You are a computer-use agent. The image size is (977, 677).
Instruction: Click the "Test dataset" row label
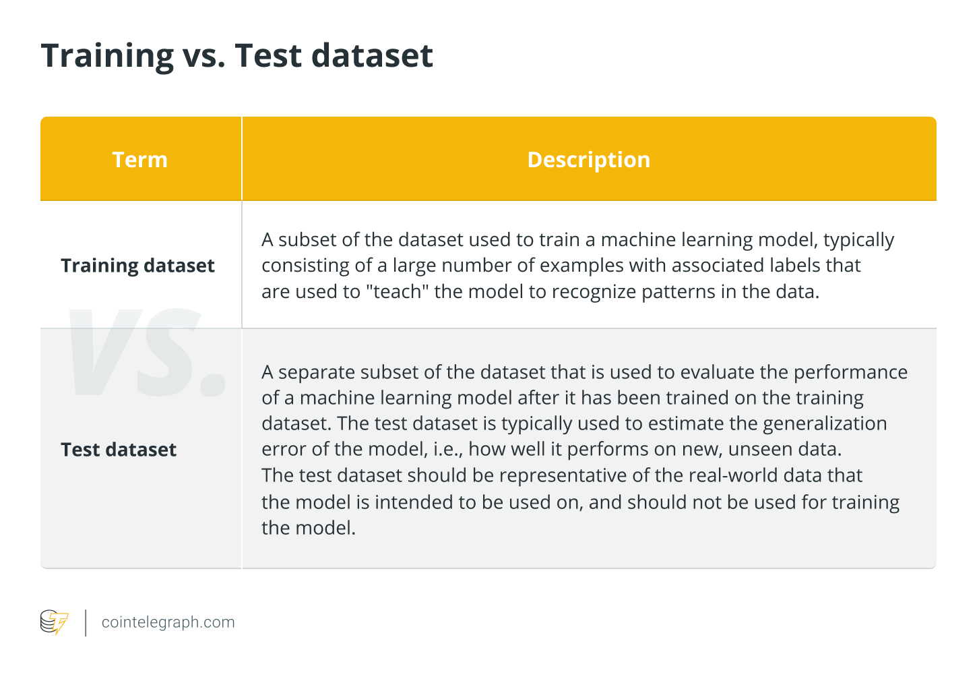coord(119,450)
